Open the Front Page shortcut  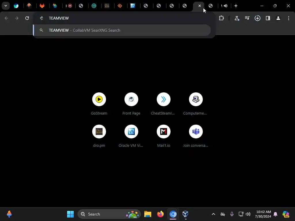(x=131, y=104)
